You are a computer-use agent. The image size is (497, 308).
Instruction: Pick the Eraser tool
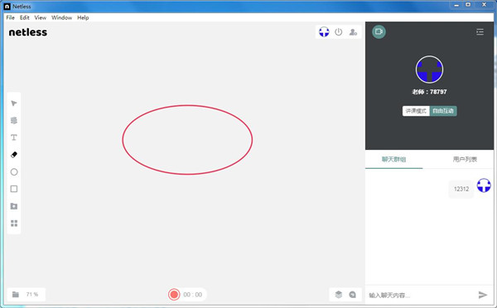coord(14,155)
